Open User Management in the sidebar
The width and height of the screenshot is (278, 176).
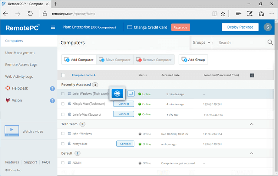[x=20, y=53]
